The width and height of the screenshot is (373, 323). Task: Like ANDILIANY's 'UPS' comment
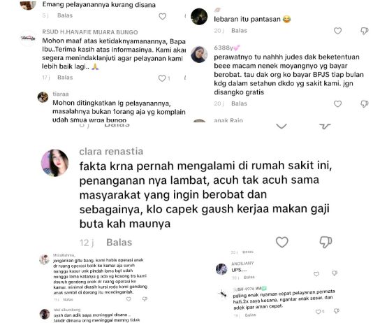tap(316, 274)
